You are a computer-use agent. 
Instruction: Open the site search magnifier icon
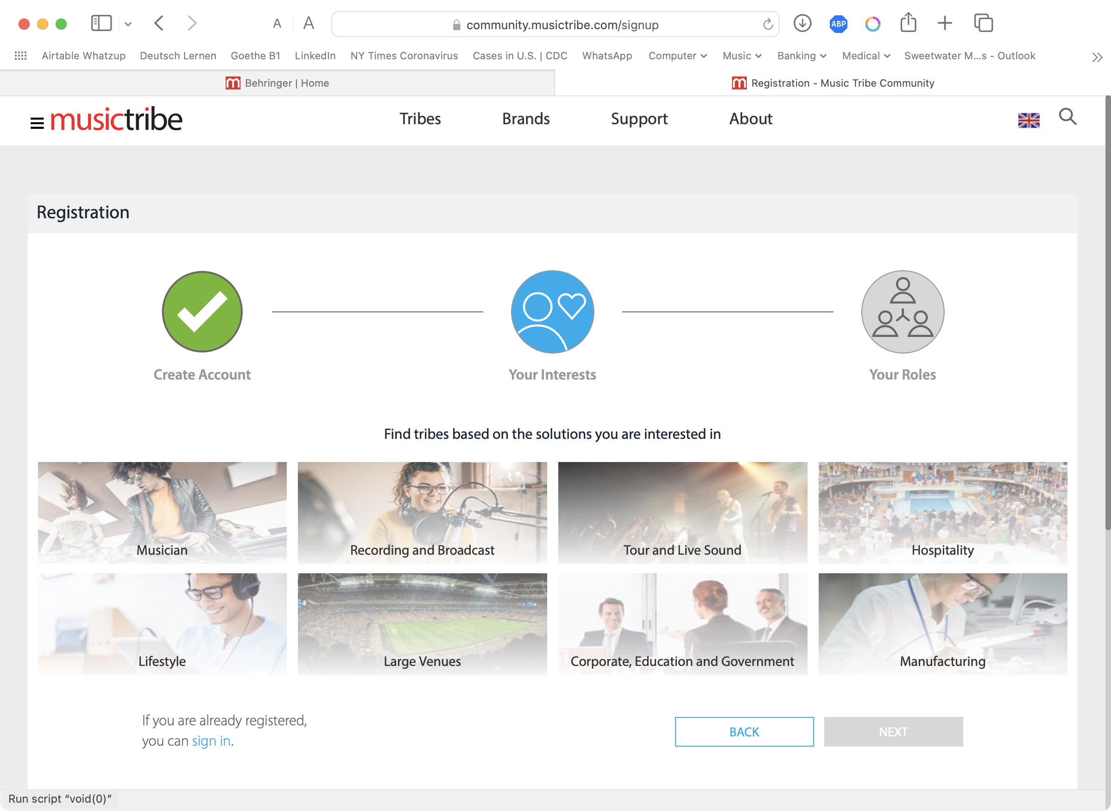(x=1067, y=117)
